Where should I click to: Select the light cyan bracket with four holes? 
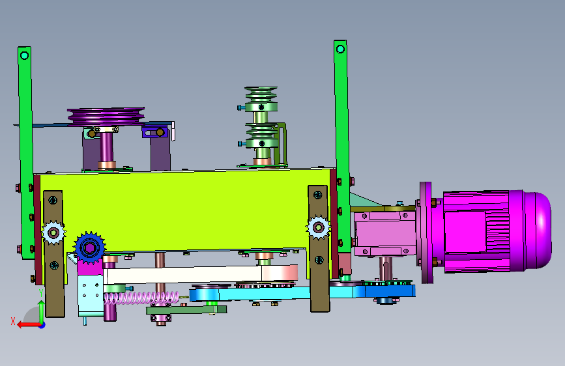tap(91, 296)
